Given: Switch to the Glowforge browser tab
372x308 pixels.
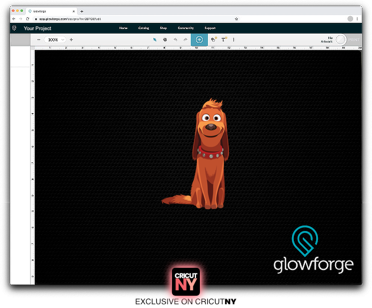Looking at the screenshot, I should coord(51,11).
